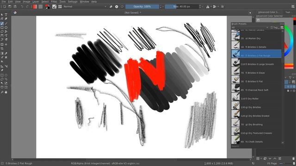Select the Move tool
The image size is (296, 166).
tap(6, 44)
